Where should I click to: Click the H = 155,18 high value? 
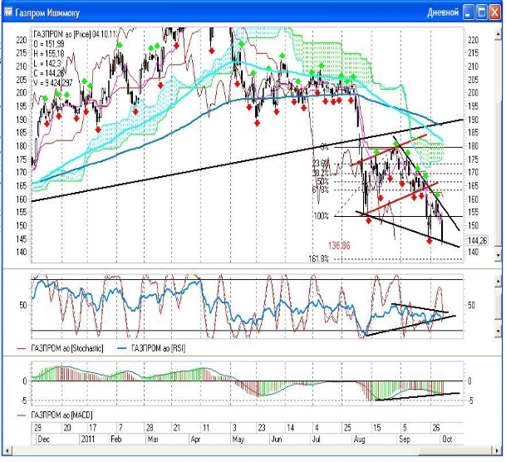click(x=49, y=53)
